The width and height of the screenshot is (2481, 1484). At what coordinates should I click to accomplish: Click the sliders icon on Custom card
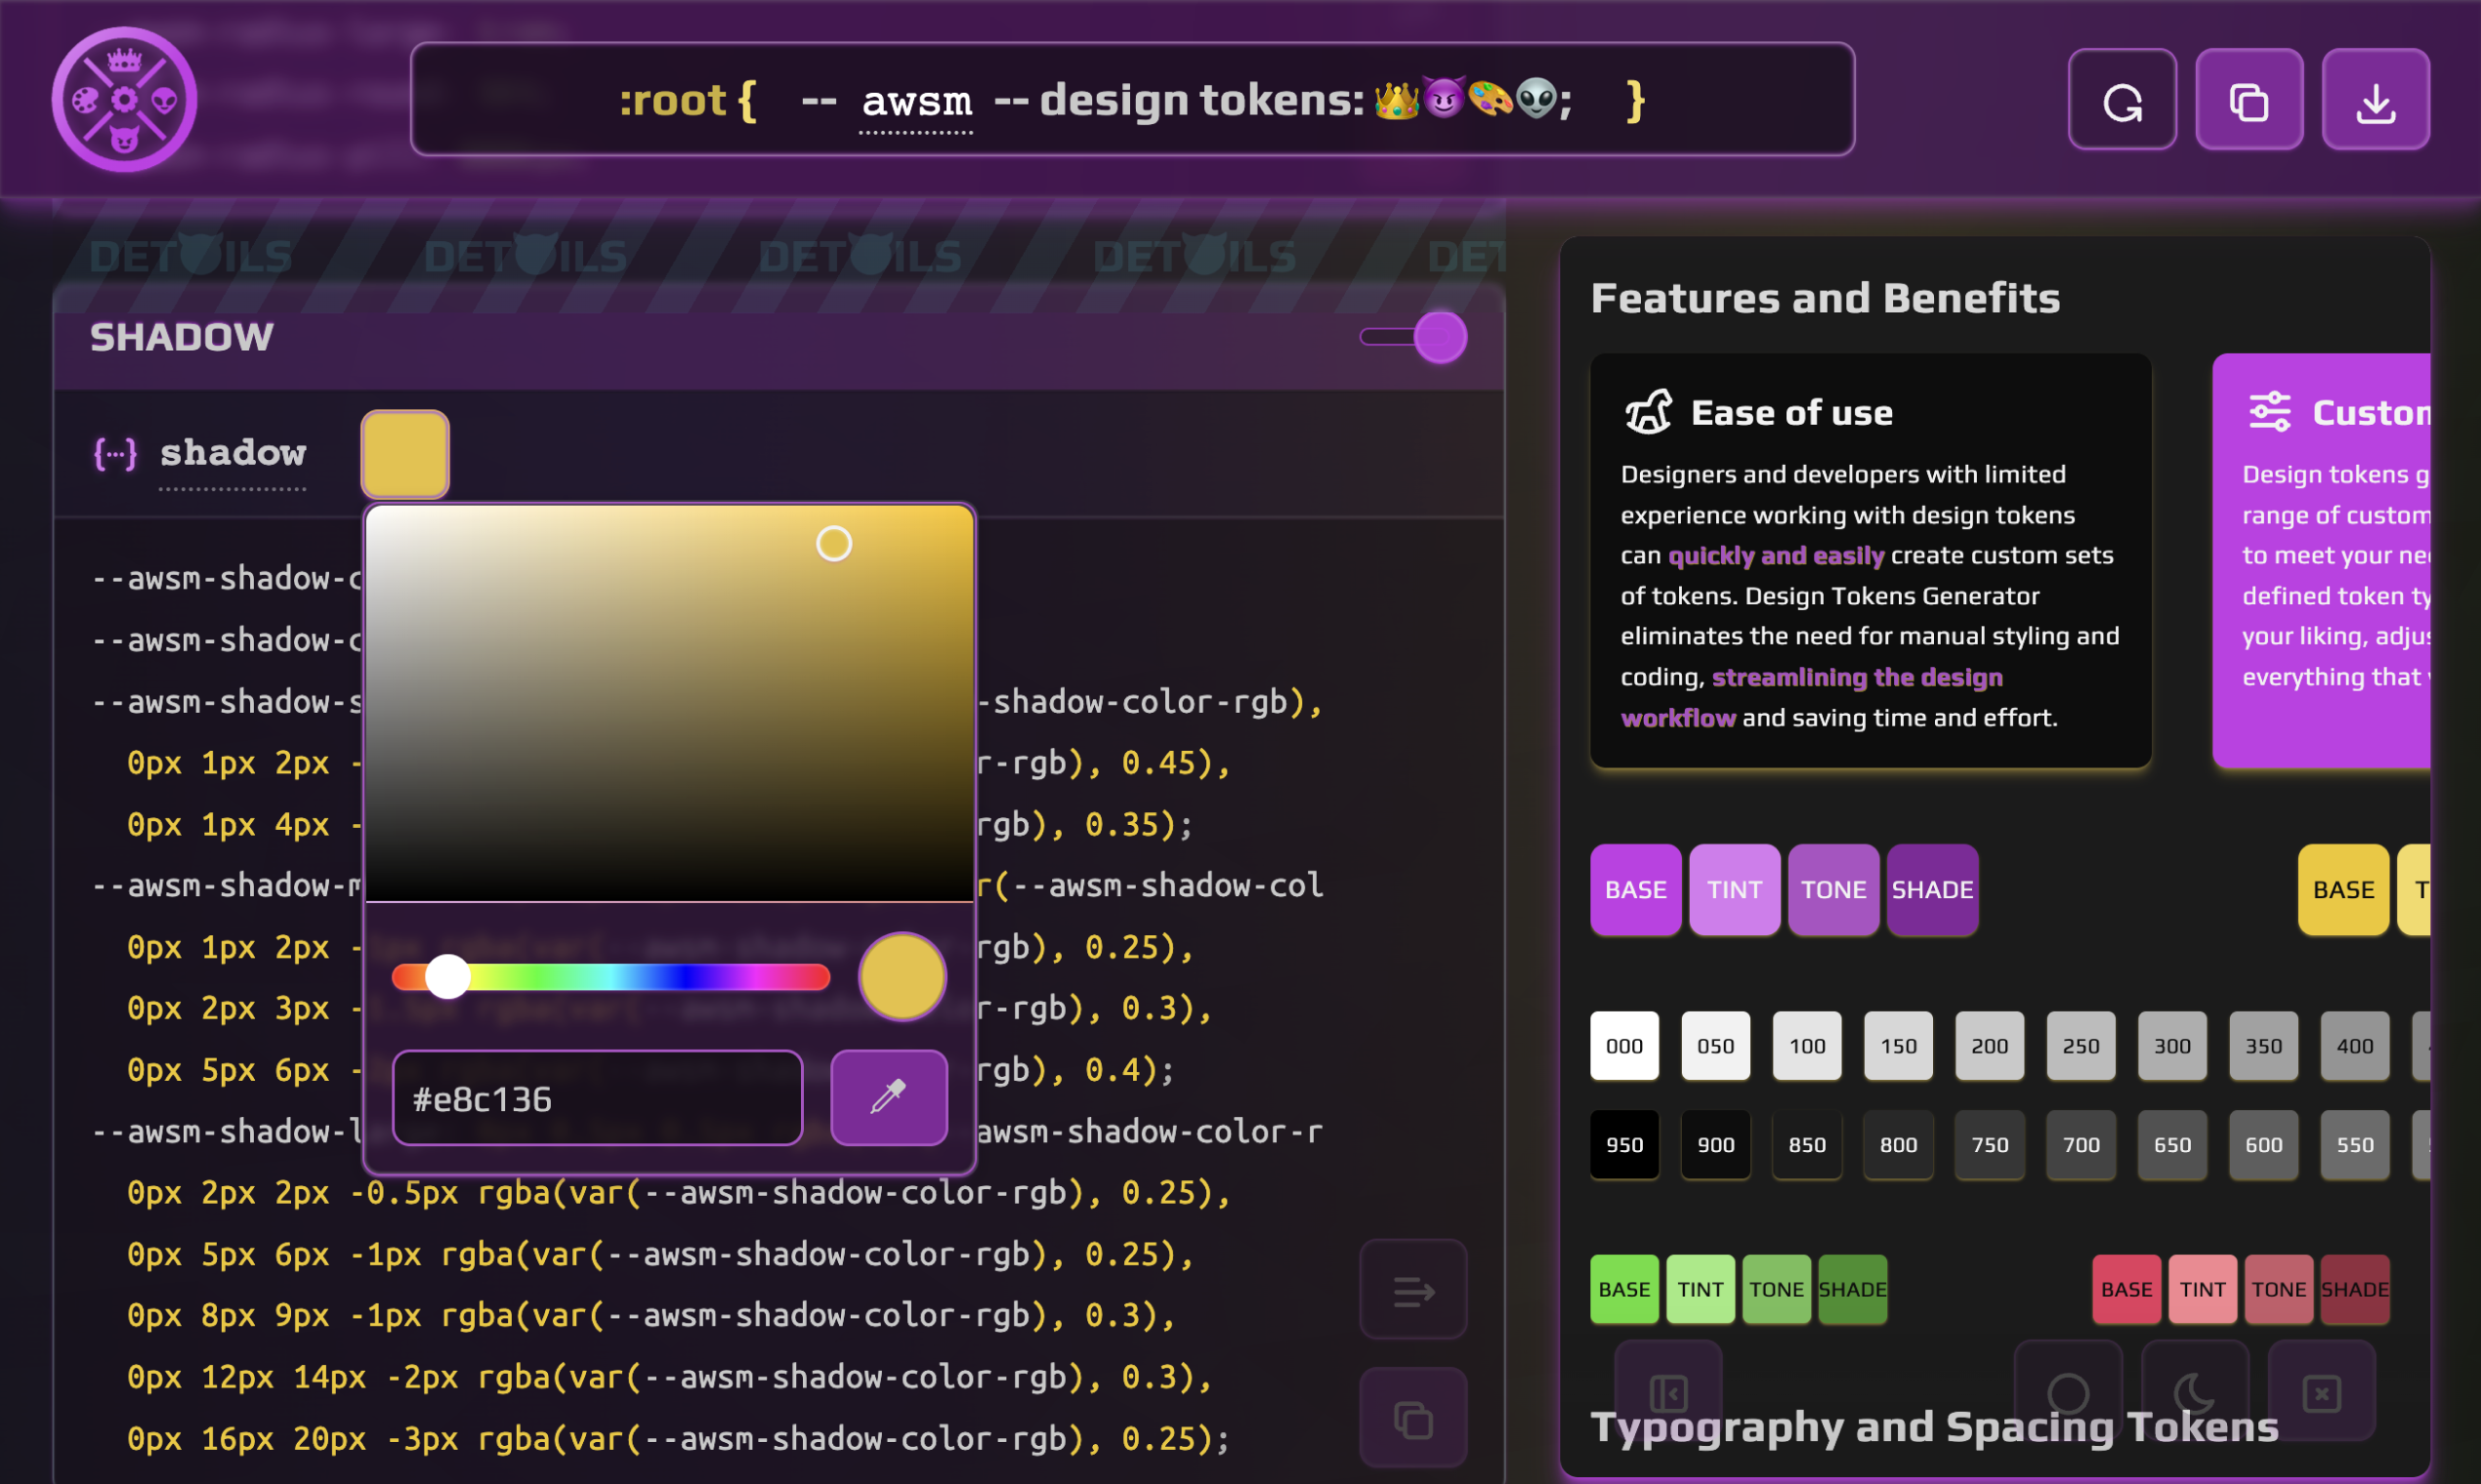pos(2270,411)
